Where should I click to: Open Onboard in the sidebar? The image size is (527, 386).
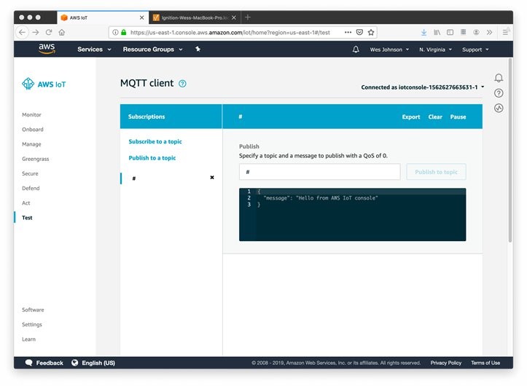point(33,130)
